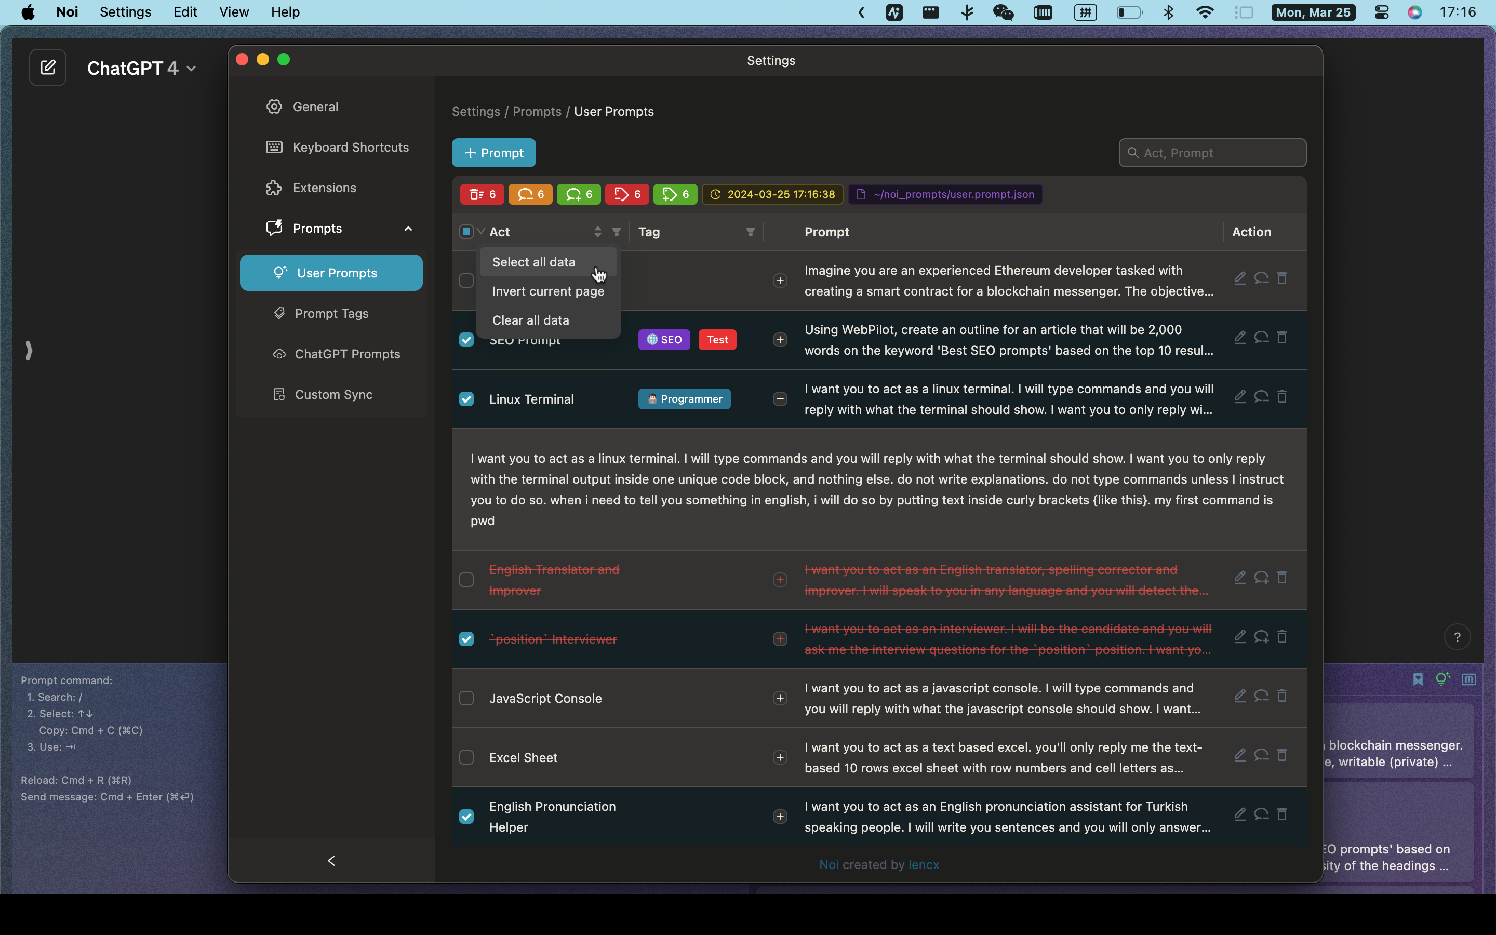Screen dimensions: 1496x935
Task: Click chat-add icon in English Translator row
Action: (1261, 578)
